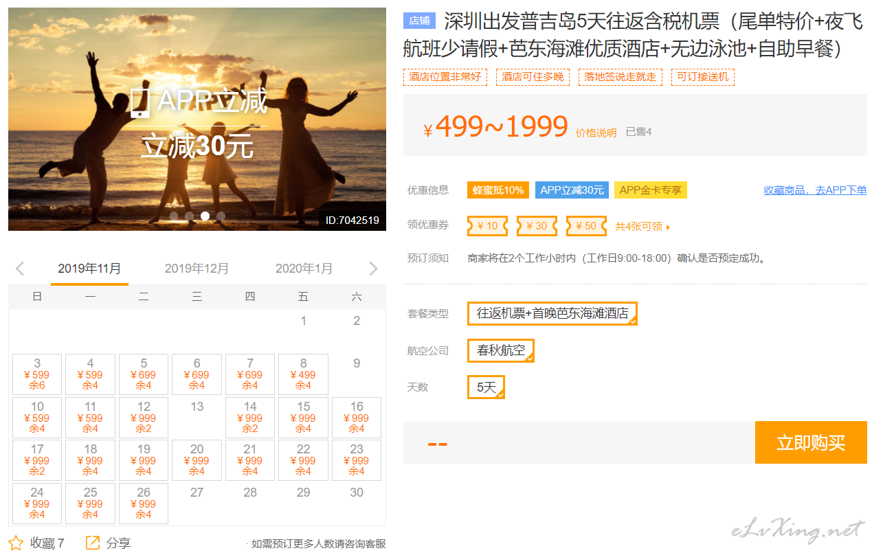This screenshot has width=872, height=553.
Task: Click 收藏 7 favorites label
Action: click(47, 543)
